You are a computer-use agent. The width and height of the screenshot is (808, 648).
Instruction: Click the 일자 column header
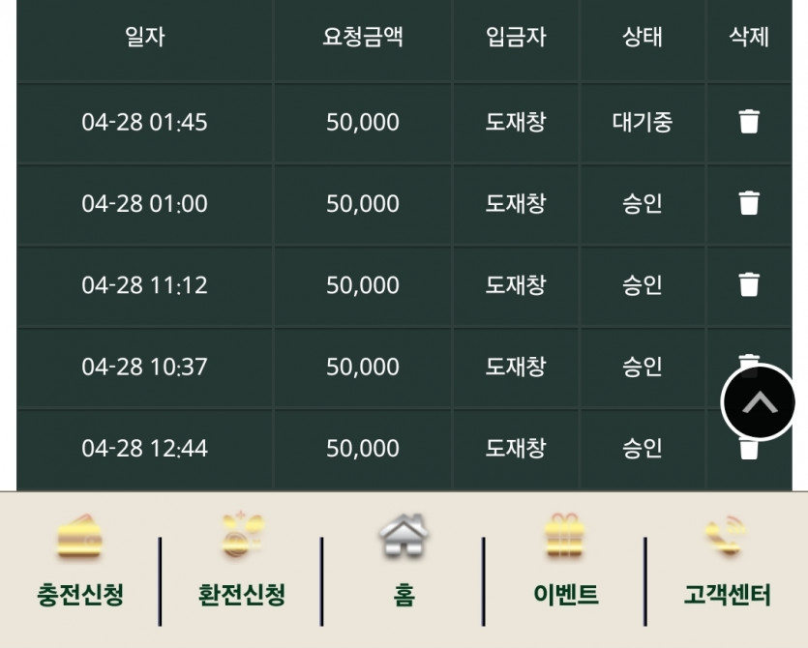tap(145, 37)
